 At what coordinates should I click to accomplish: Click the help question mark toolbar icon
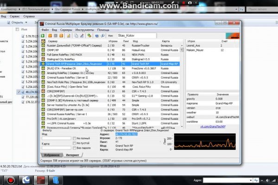(97, 35)
